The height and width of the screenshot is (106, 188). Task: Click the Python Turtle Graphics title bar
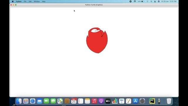point(94,5)
